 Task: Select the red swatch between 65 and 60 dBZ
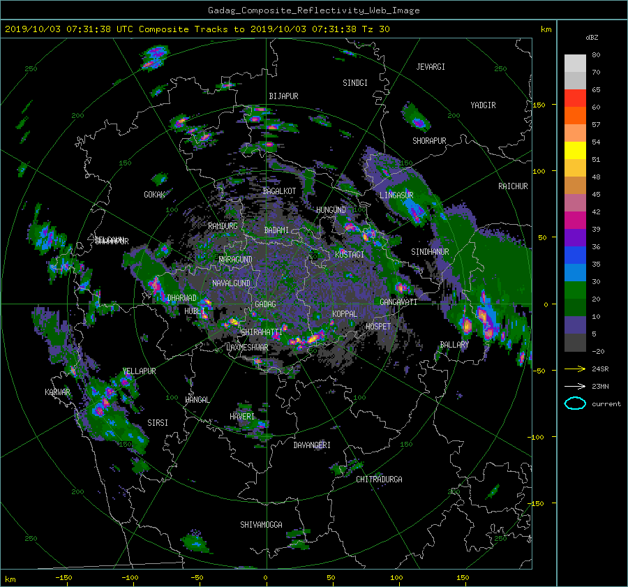(x=575, y=98)
